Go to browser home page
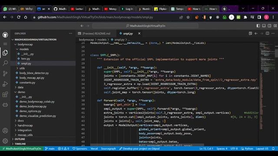 point(26,17)
